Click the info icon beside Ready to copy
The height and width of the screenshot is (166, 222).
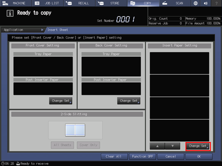[x=10, y=13]
